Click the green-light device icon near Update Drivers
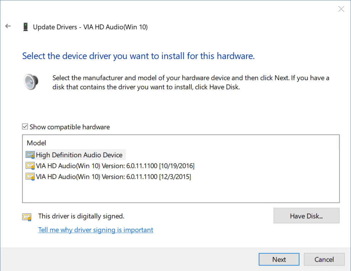This screenshot has height=271, width=351. point(25,27)
